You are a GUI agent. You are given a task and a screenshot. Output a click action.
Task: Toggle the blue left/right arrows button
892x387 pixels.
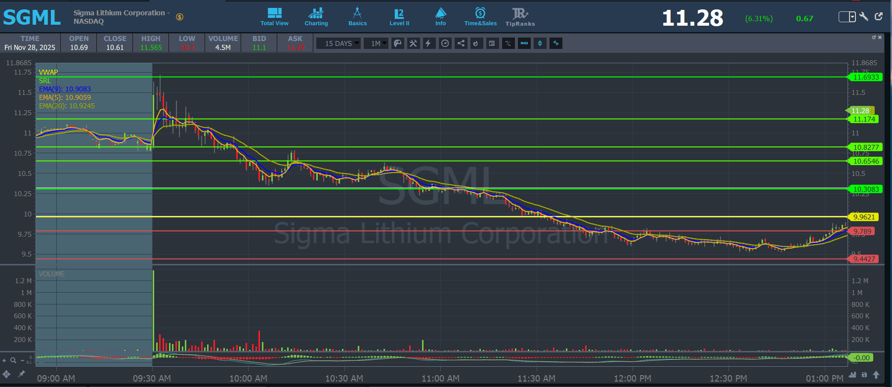(556, 43)
